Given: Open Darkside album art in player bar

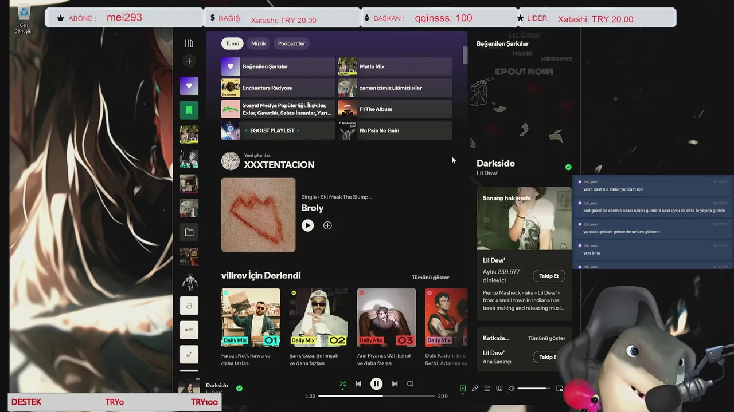Looking at the screenshot, I should coord(189,387).
